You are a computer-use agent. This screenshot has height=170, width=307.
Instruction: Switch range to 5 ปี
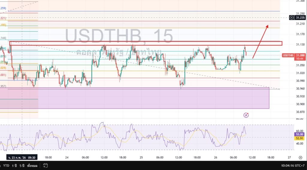21,165
